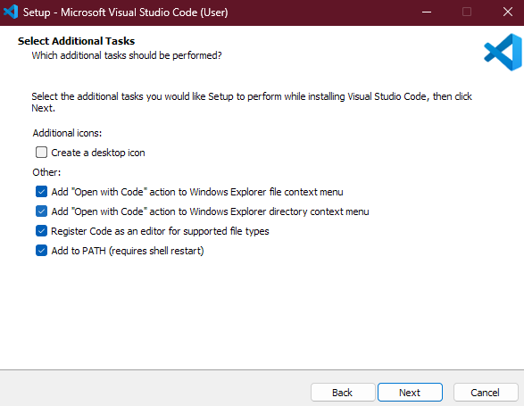This screenshot has height=406, width=524.
Task: Cancel the Visual Studio Code setup
Action: [486, 393]
